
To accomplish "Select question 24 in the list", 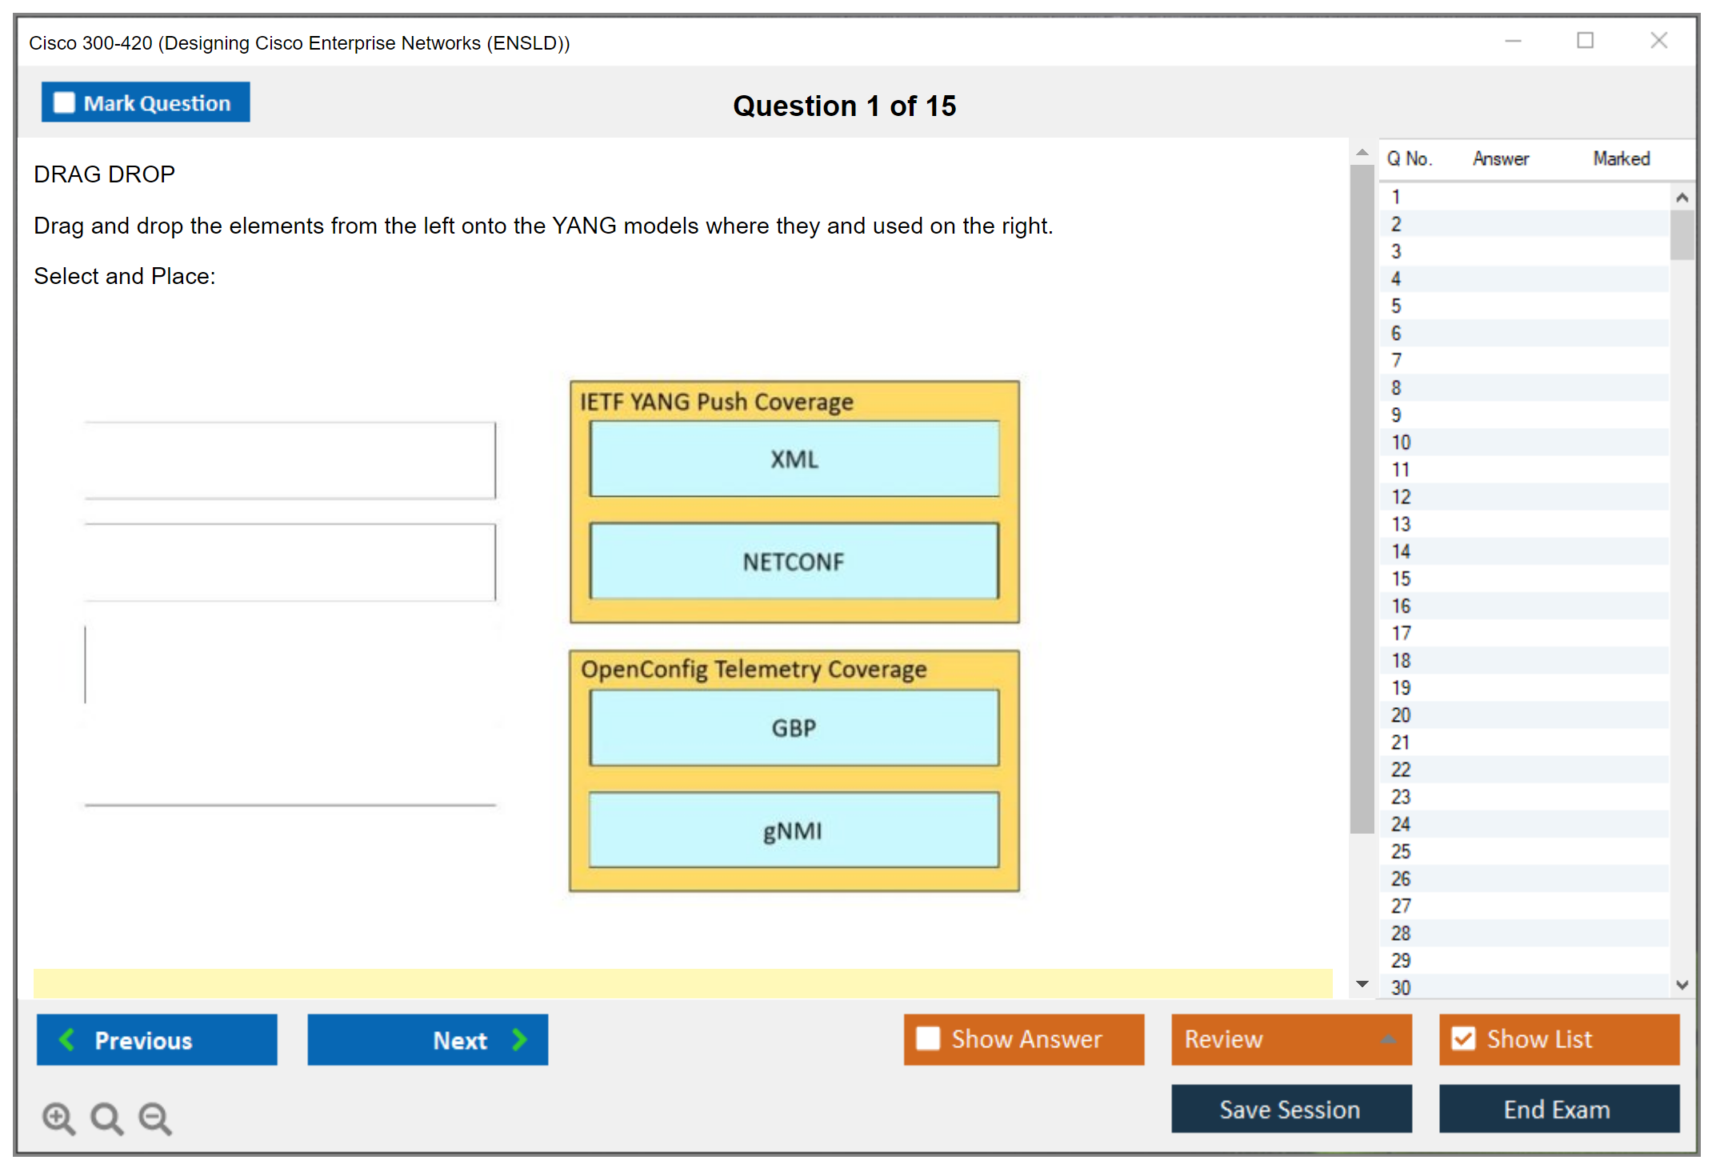I will pos(1401,824).
